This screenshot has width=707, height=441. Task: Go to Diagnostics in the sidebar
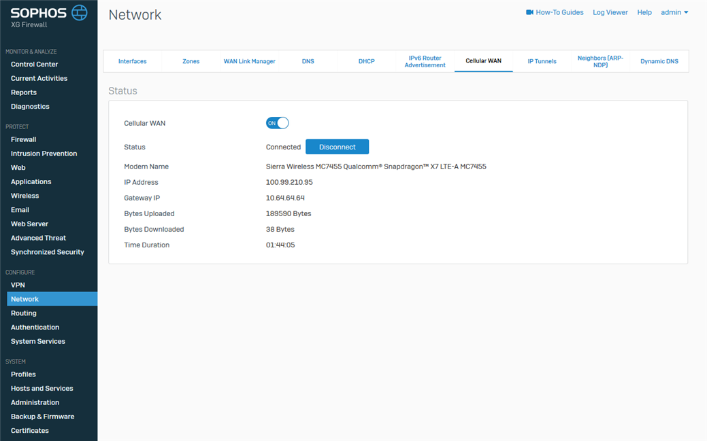[x=30, y=107]
